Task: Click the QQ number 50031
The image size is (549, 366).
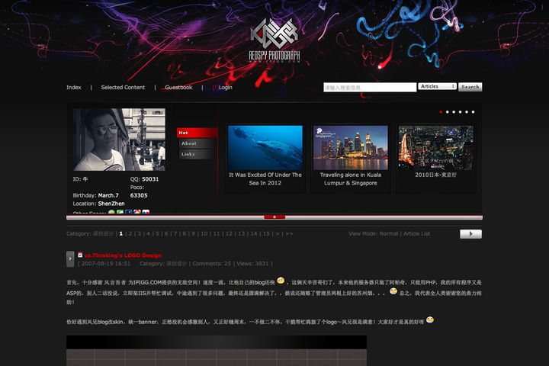Action: pyautogui.click(x=150, y=179)
